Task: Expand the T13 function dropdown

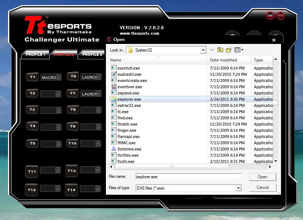Action: [97, 169]
